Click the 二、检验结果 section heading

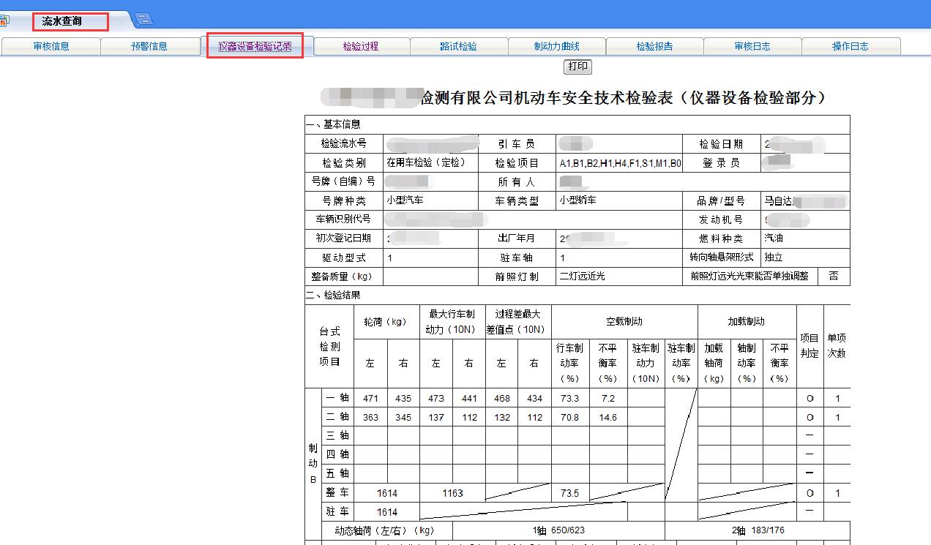click(x=334, y=296)
